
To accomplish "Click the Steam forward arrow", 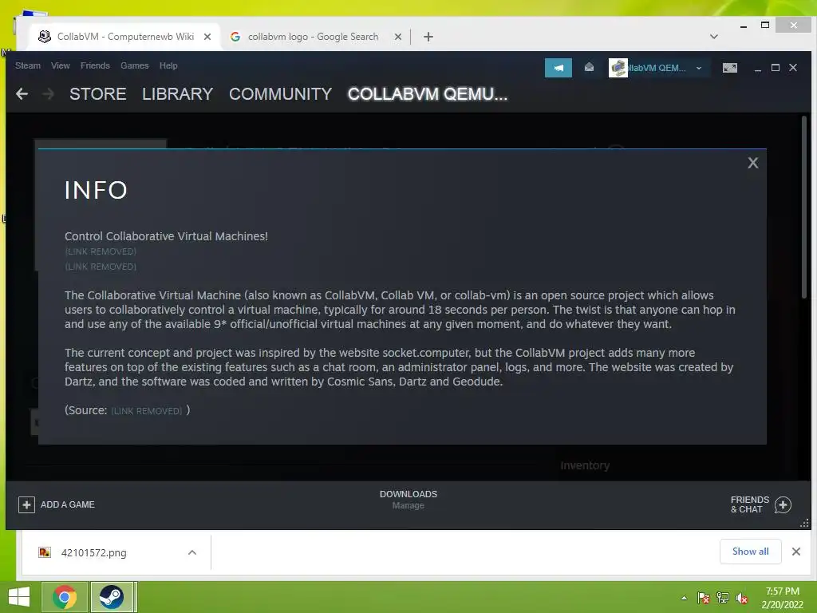I will click(48, 94).
